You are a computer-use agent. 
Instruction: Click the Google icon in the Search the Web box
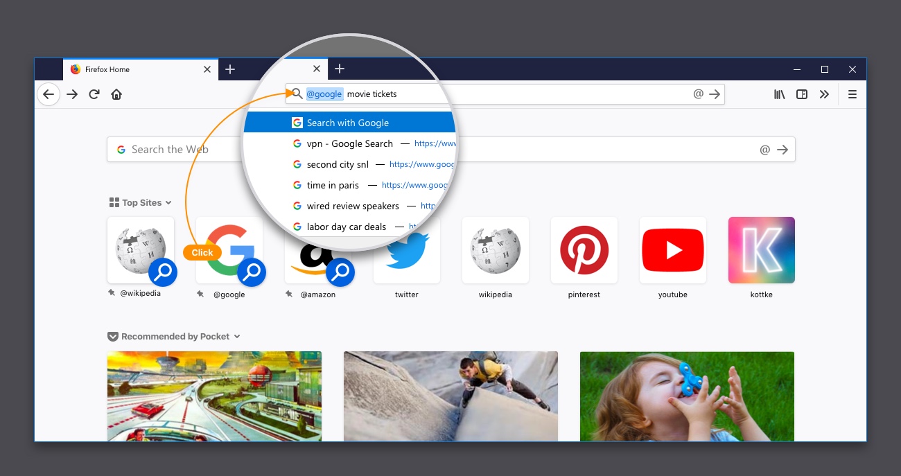coord(121,150)
